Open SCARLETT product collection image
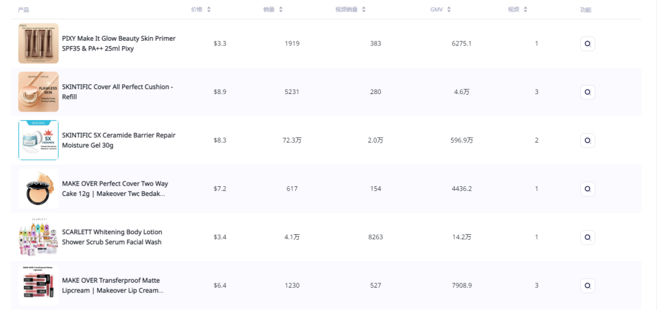The image size is (657, 310). [x=38, y=237]
